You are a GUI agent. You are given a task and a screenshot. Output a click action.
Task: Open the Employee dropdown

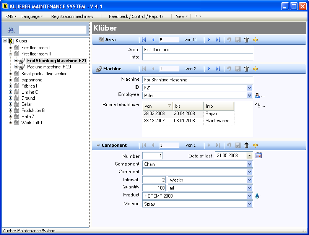click(x=249, y=96)
